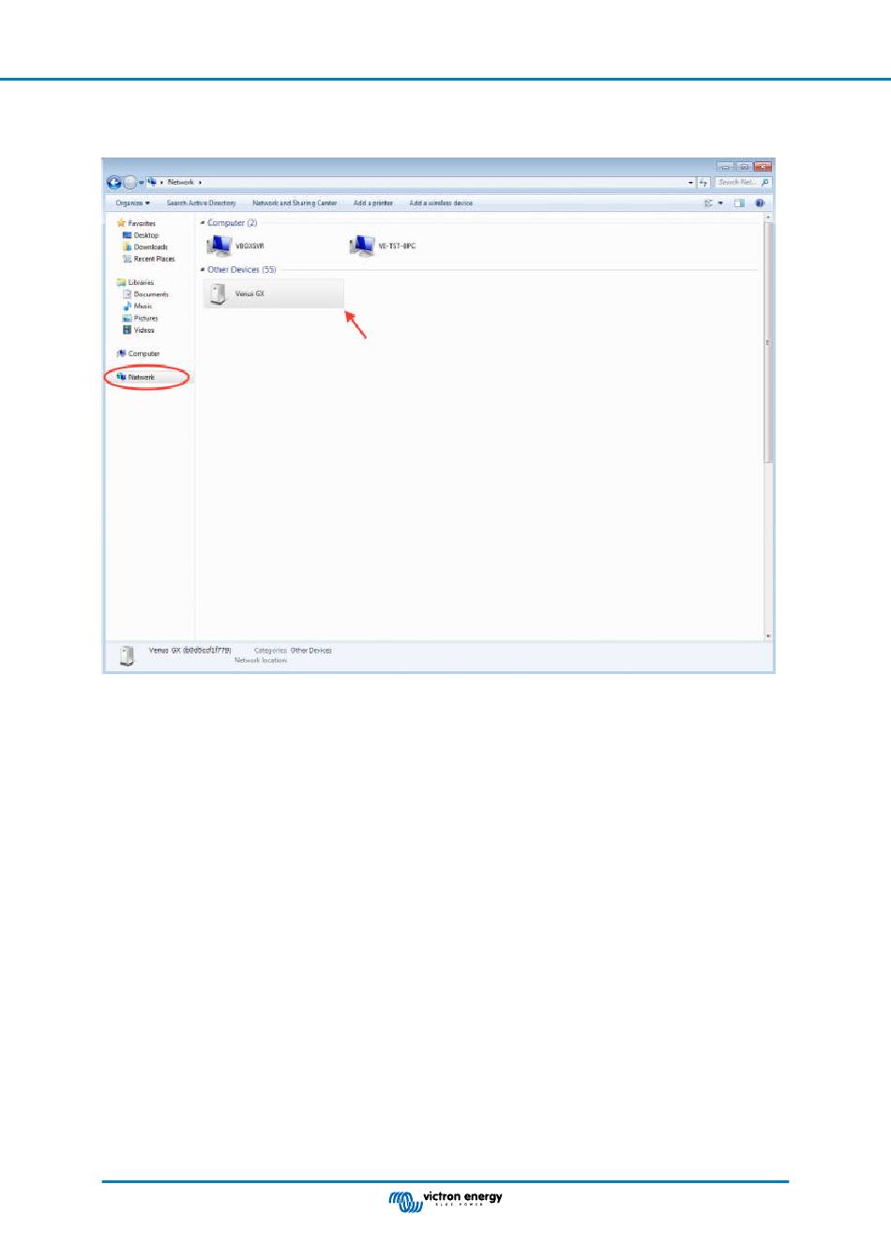Click Add a wireless device
Viewport: 891px width, 1260px height.
[x=441, y=203]
